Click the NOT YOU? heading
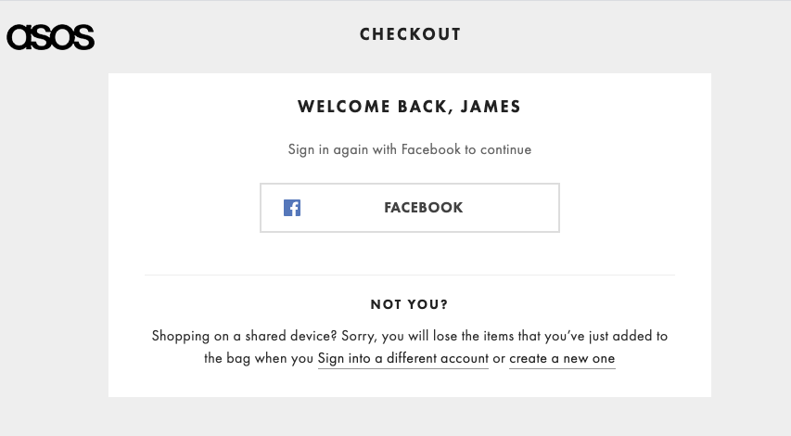 pyautogui.click(x=409, y=304)
